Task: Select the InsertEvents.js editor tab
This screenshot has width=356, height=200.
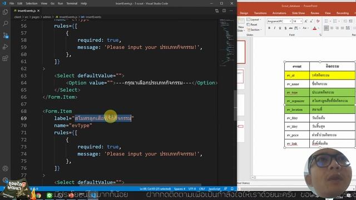Action: [27, 11]
